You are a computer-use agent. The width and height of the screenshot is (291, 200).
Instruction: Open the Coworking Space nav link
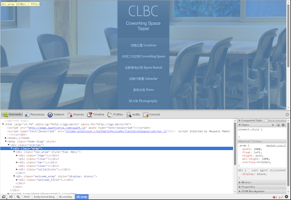[143, 56]
